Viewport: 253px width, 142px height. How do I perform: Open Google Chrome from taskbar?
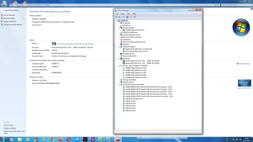[x=53, y=139]
